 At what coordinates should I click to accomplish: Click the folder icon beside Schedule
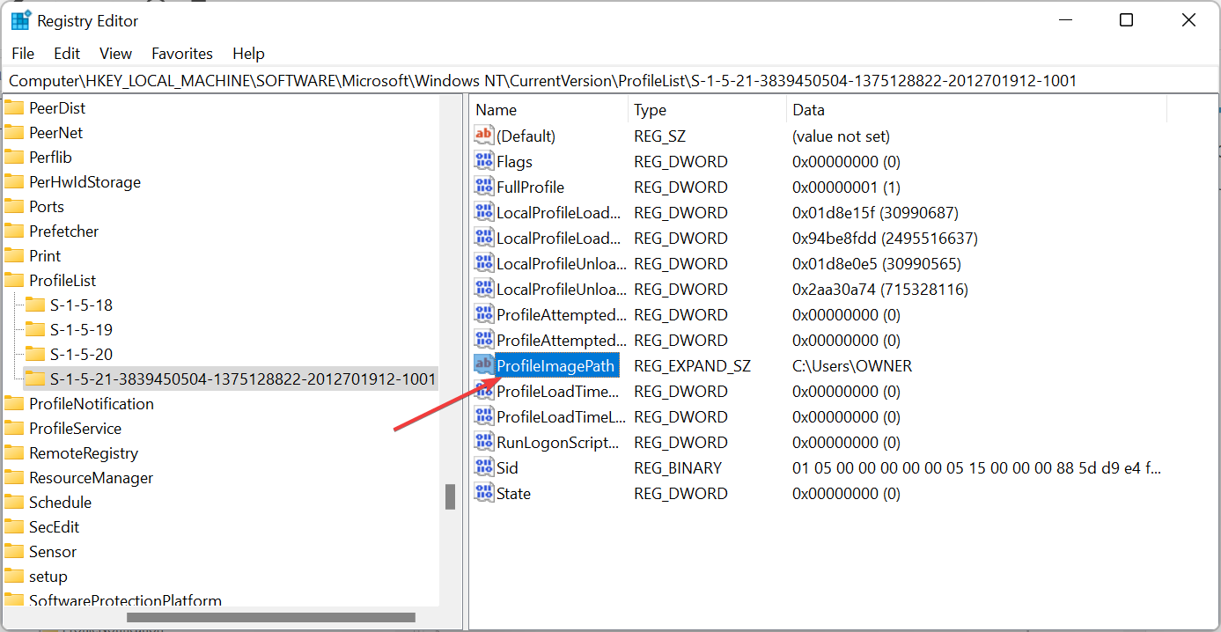coord(14,503)
